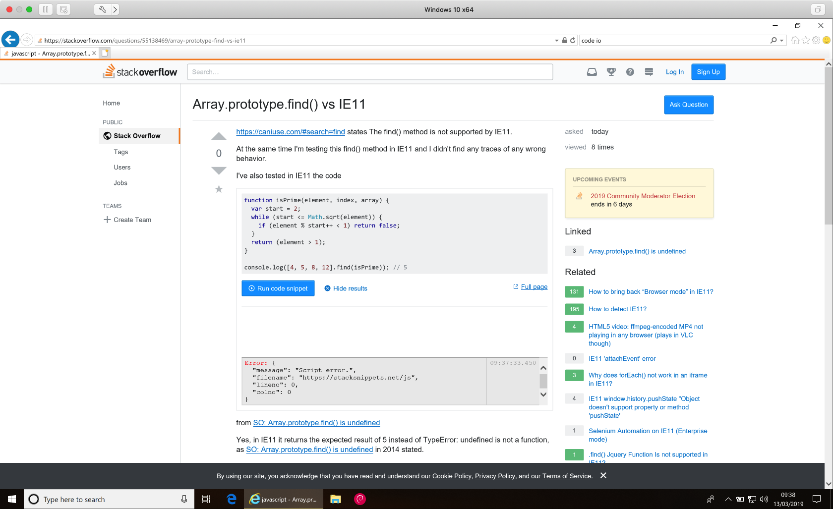Viewport: 833px width, 509px height.
Task: Open Task View on the taskbar
Action: 206,499
